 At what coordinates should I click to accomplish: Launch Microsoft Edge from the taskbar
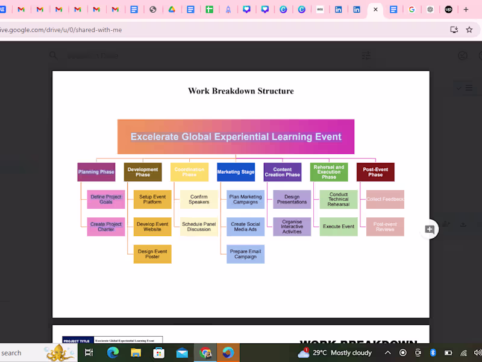tap(113, 352)
